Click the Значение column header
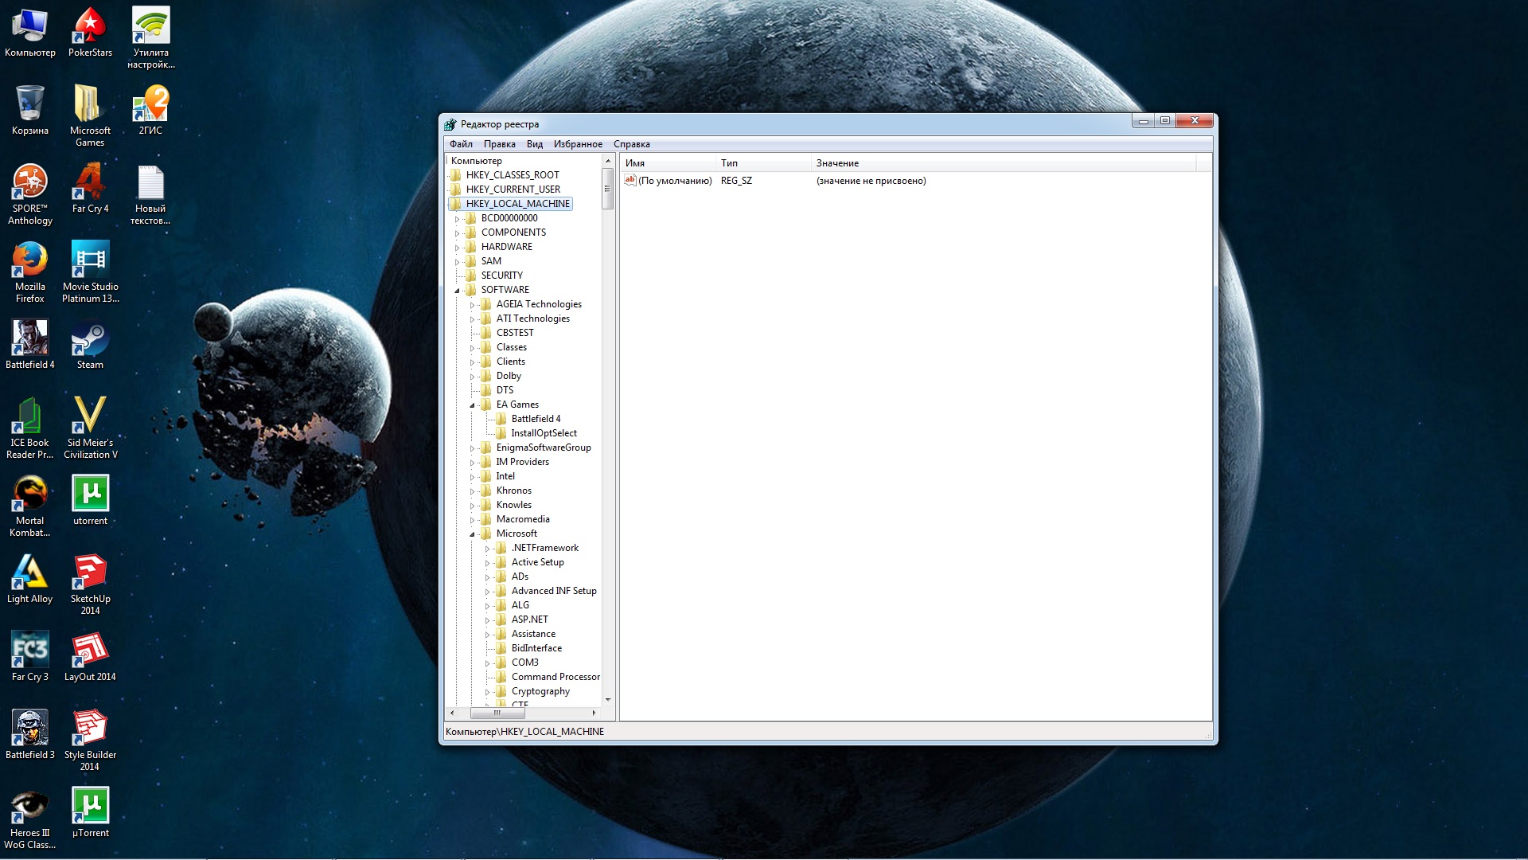The image size is (1528, 860). pyautogui.click(x=837, y=163)
